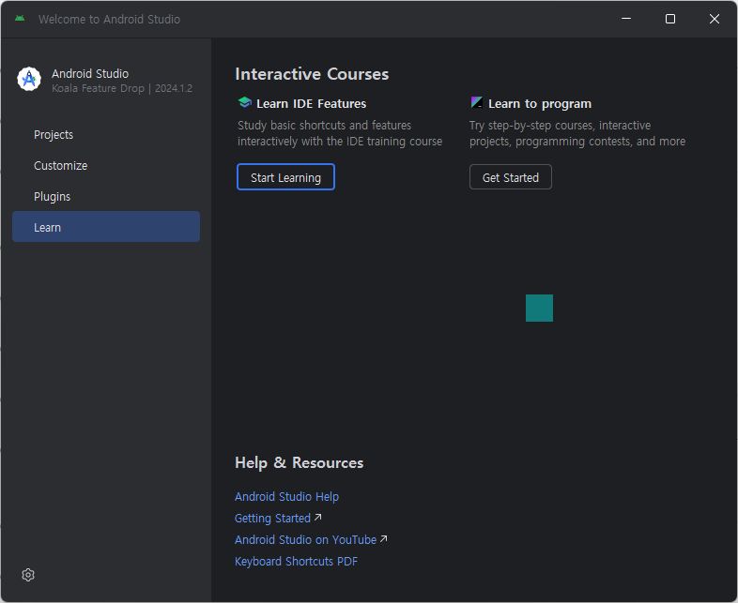Minimize the Welcome to Android Studio window
This screenshot has width=738, height=603.
[x=625, y=19]
